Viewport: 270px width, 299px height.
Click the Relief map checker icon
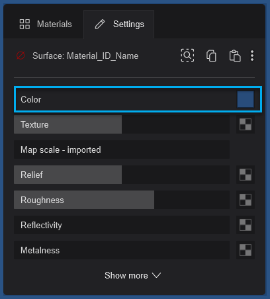(x=246, y=175)
